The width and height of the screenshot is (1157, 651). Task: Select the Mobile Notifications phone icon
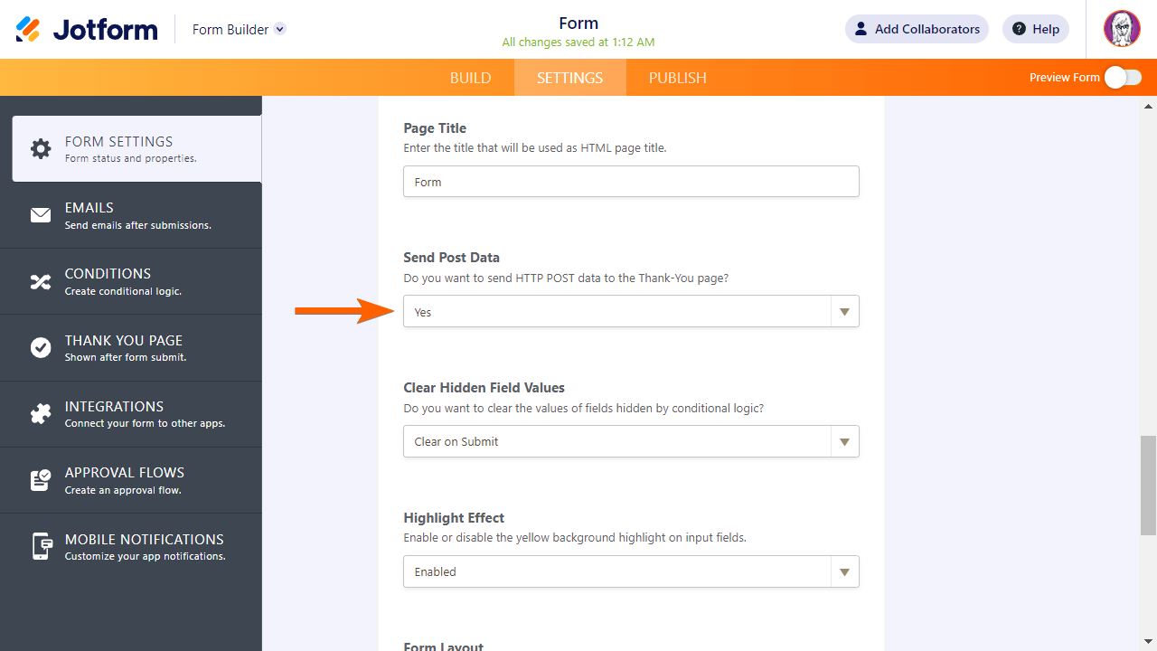point(41,546)
